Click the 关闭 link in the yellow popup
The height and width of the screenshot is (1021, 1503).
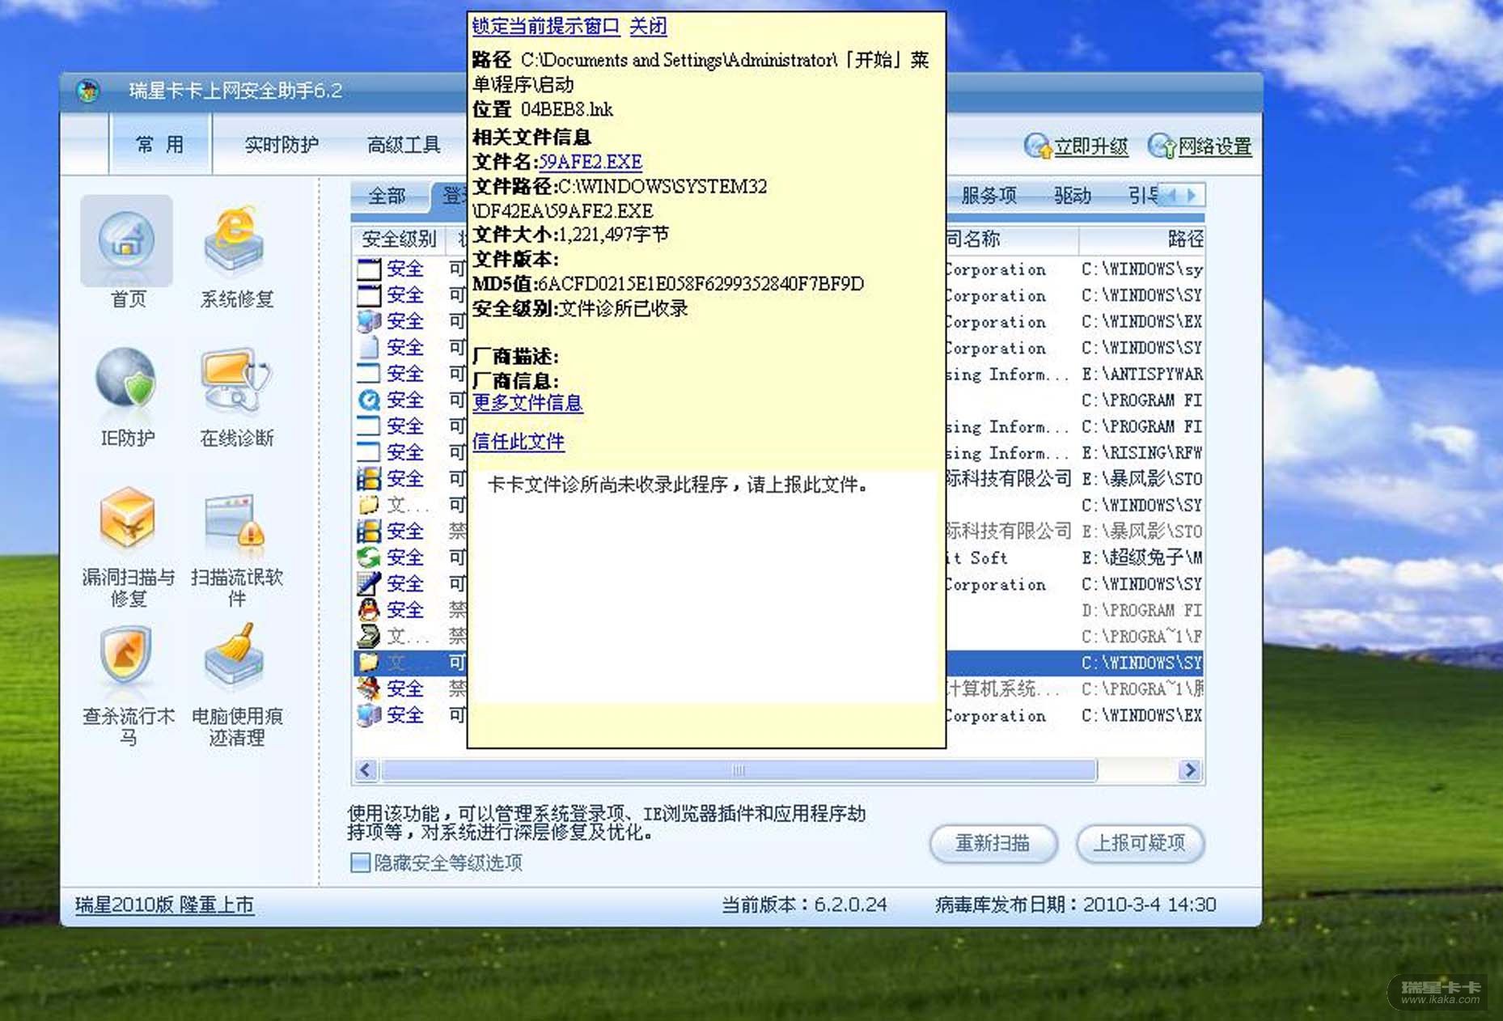pos(648,27)
